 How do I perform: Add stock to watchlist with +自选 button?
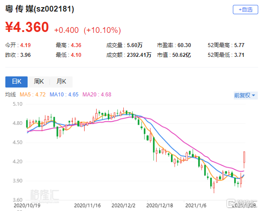245,10
